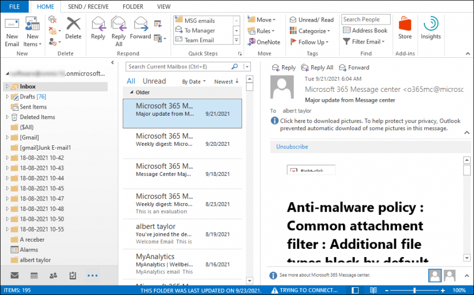Click Forward in the reading pane
The image size is (474, 295).
point(354,67)
